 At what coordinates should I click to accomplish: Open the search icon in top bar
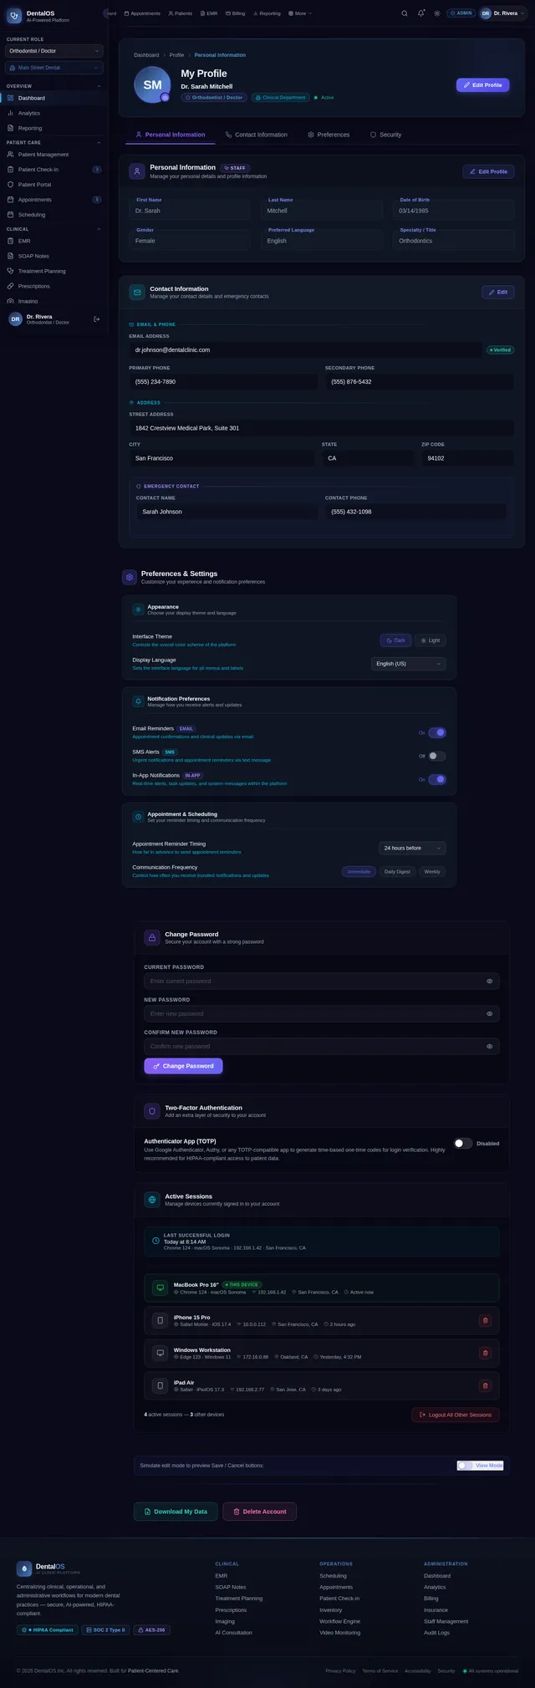pyautogui.click(x=405, y=13)
